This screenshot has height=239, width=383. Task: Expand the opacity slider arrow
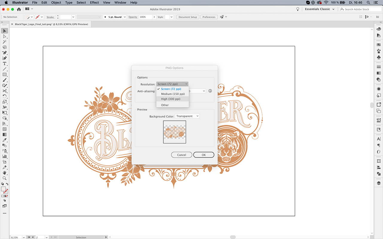[x=154, y=17]
